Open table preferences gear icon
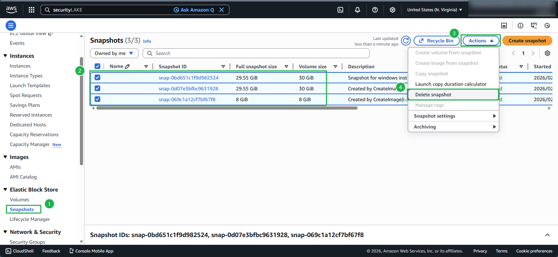 [547, 53]
